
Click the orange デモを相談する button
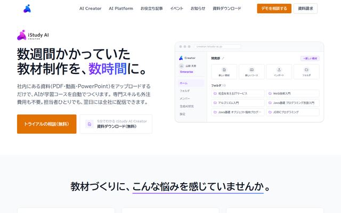click(x=274, y=9)
